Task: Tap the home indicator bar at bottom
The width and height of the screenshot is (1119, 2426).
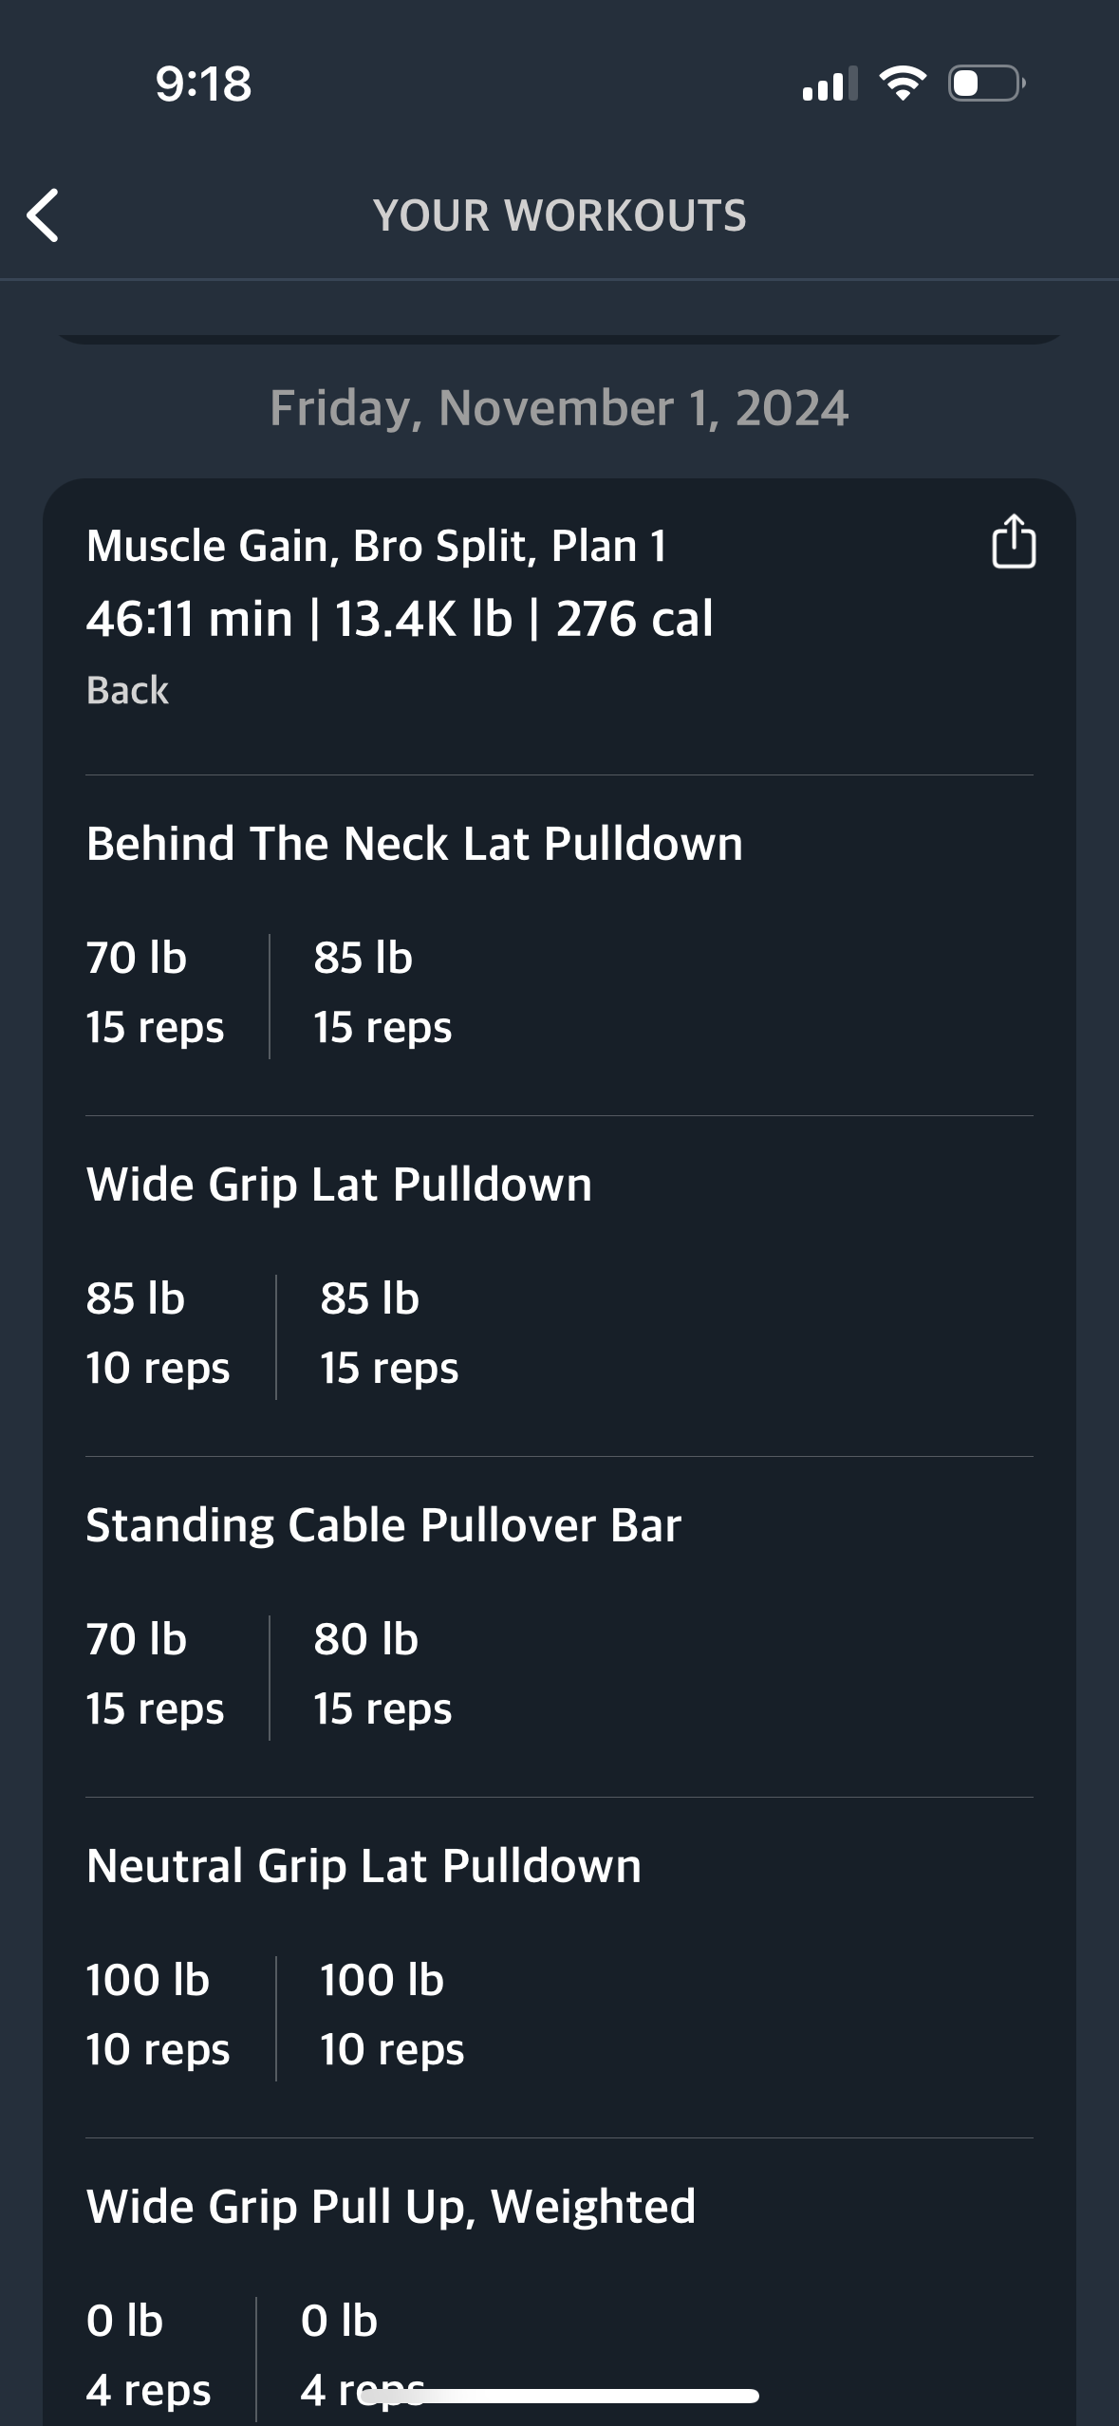Action: (560, 2396)
